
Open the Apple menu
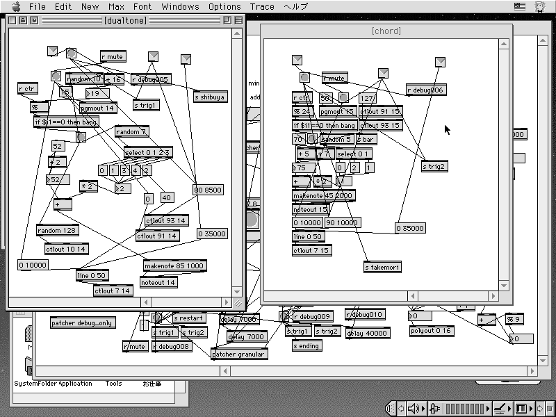pos(15,6)
